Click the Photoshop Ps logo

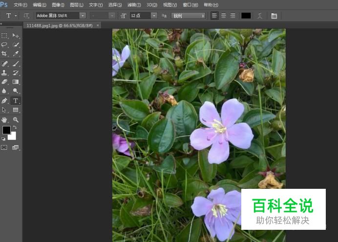click(x=4, y=4)
